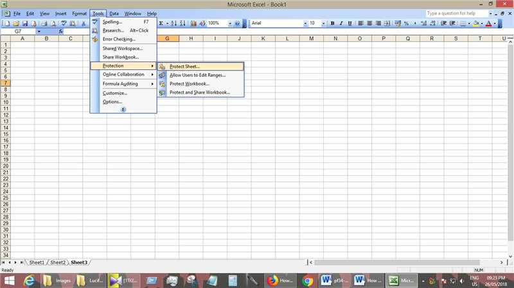The height and width of the screenshot is (288, 514).
Task: Click the Open file folder icon
Action: tap(16, 23)
